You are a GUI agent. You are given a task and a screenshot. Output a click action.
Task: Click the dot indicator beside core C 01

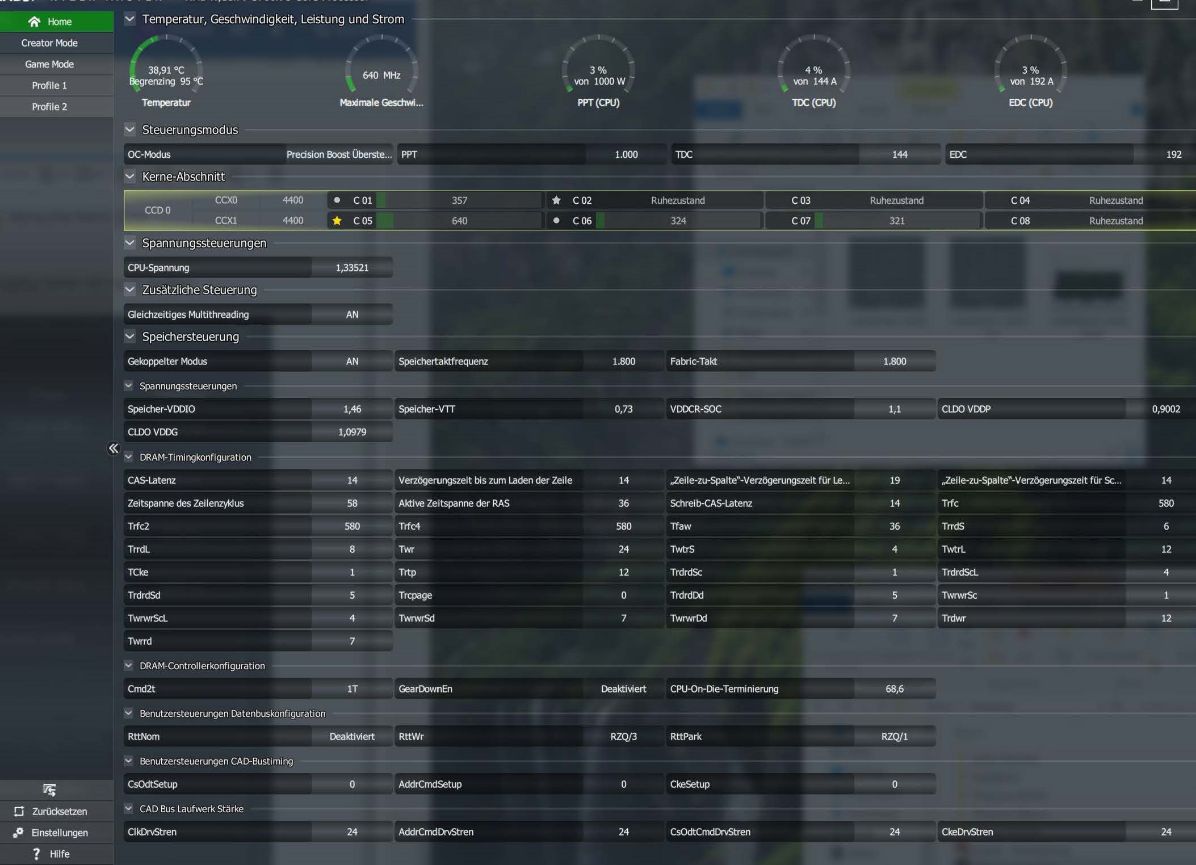point(337,200)
